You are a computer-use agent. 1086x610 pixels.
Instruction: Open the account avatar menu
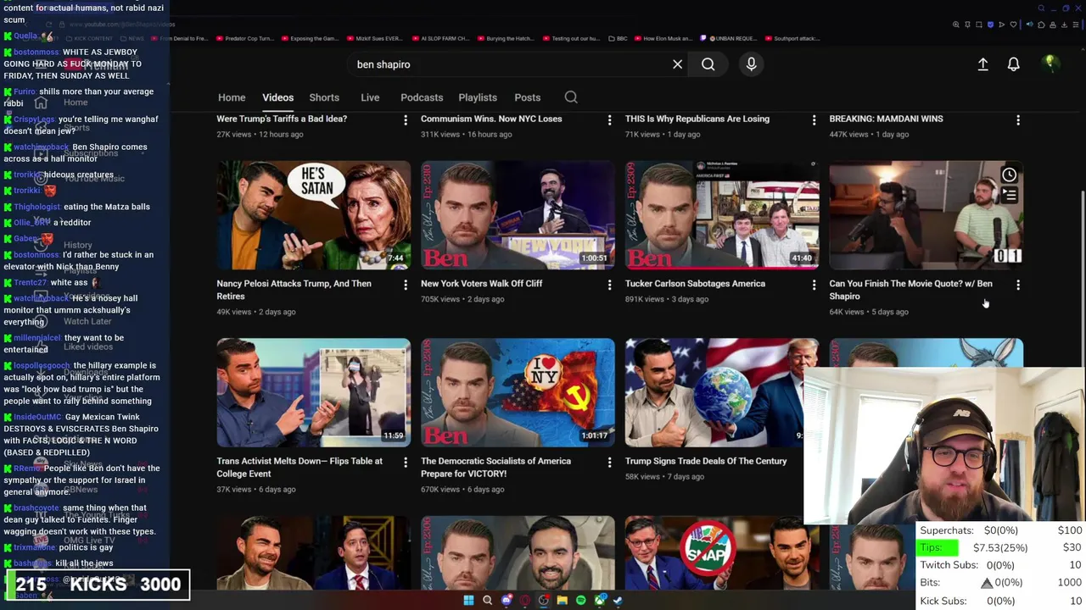(1050, 64)
